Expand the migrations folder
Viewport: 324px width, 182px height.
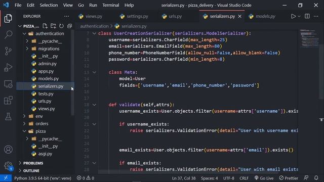point(27,49)
